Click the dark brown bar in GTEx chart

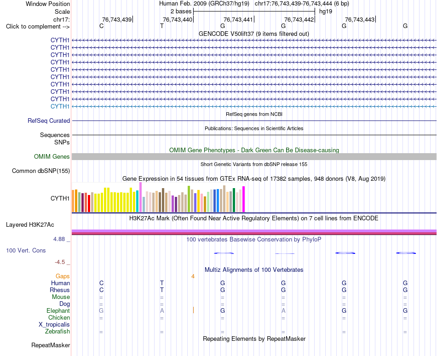tap(163, 200)
